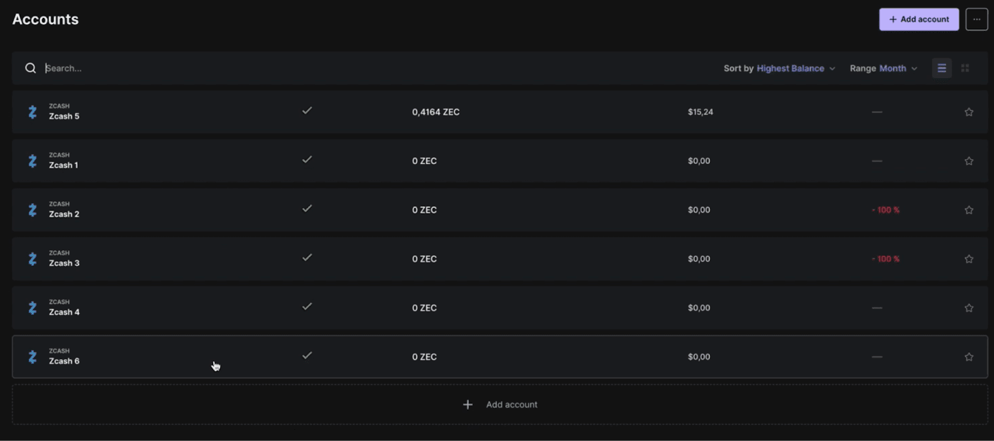
Task: Open the Zcash 5 account row
Action: (x=500, y=112)
